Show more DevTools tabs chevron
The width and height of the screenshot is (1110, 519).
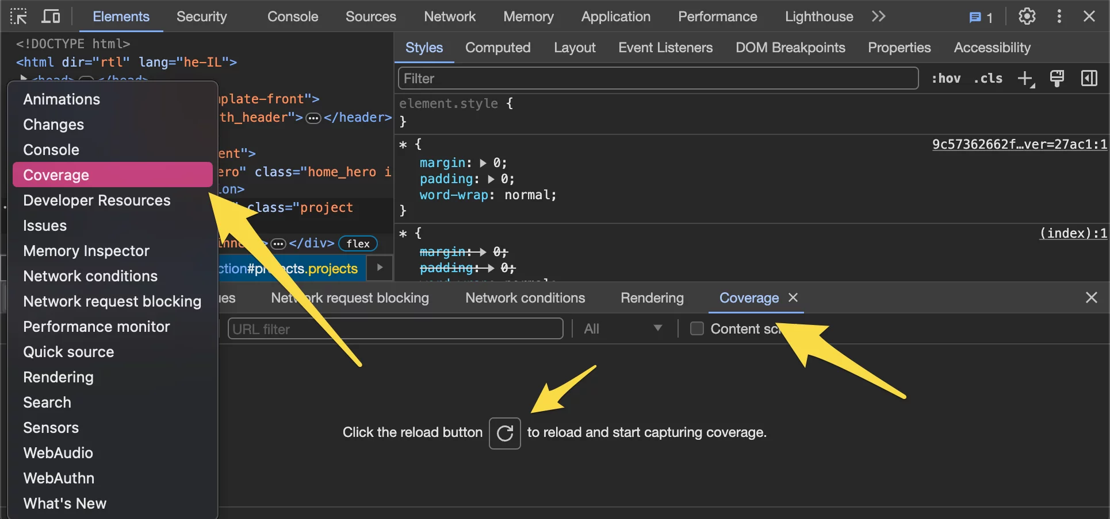click(x=878, y=16)
